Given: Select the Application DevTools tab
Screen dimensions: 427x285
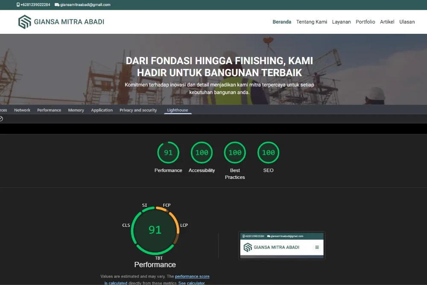Looking at the screenshot, I should (x=102, y=110).
